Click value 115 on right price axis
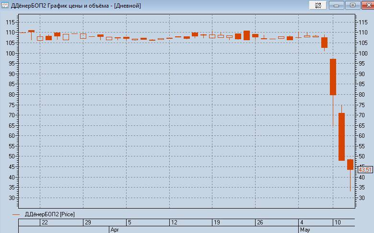 (363, 22)
